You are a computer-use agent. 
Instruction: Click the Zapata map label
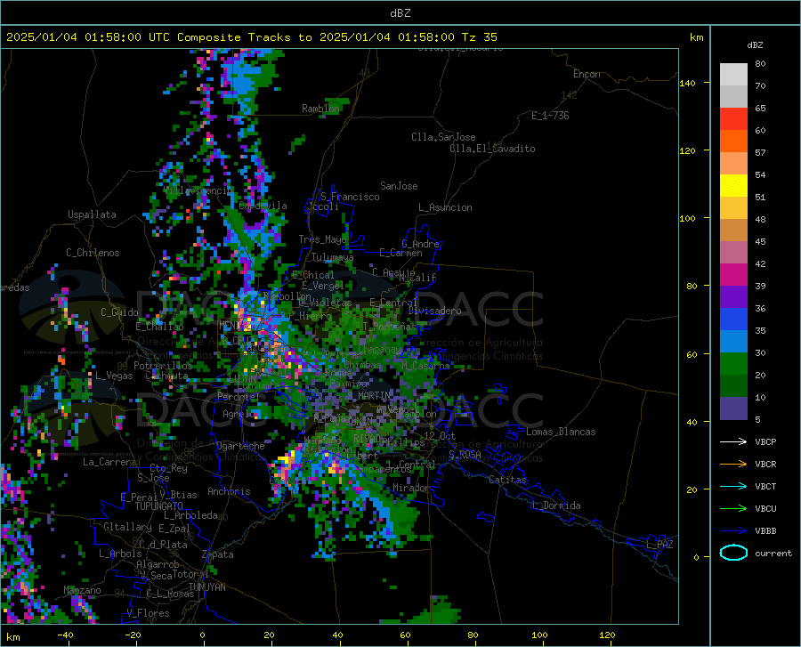coord(218,554)
